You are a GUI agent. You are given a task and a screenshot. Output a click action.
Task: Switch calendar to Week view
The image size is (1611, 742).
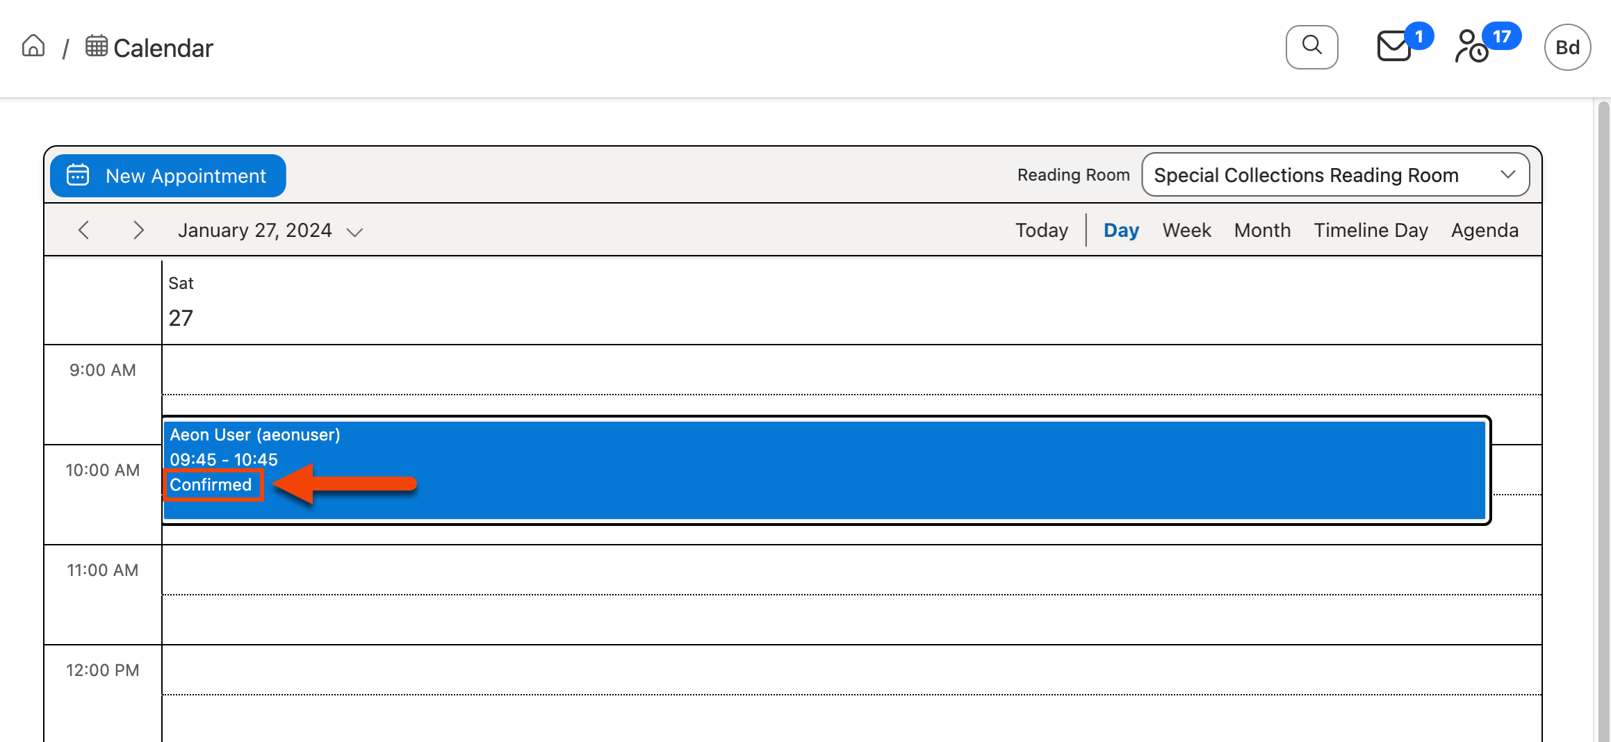tap(1186, 230)
